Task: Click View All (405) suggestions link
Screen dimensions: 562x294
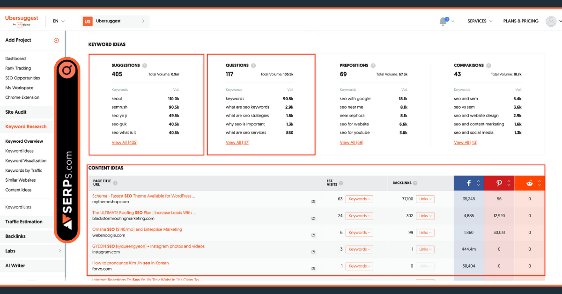Action: tap(125, 142)
